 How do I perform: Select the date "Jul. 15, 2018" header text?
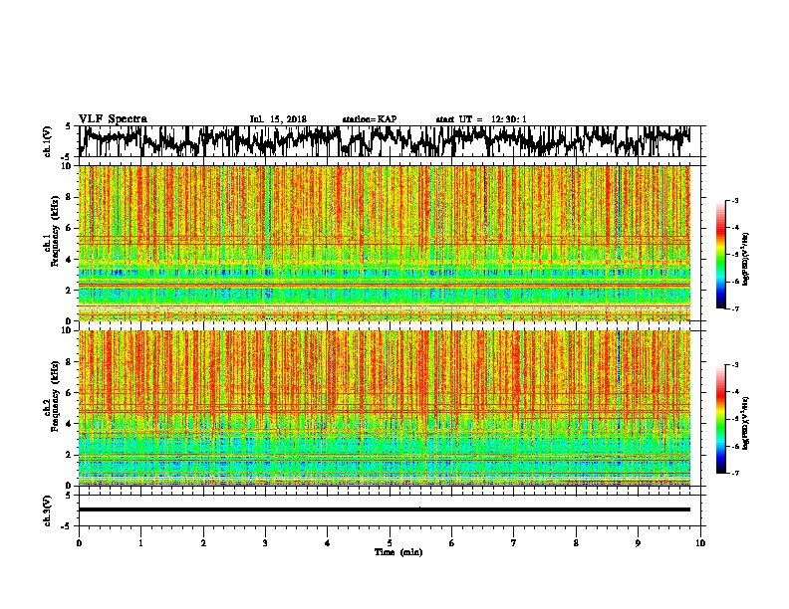(278, 119)
